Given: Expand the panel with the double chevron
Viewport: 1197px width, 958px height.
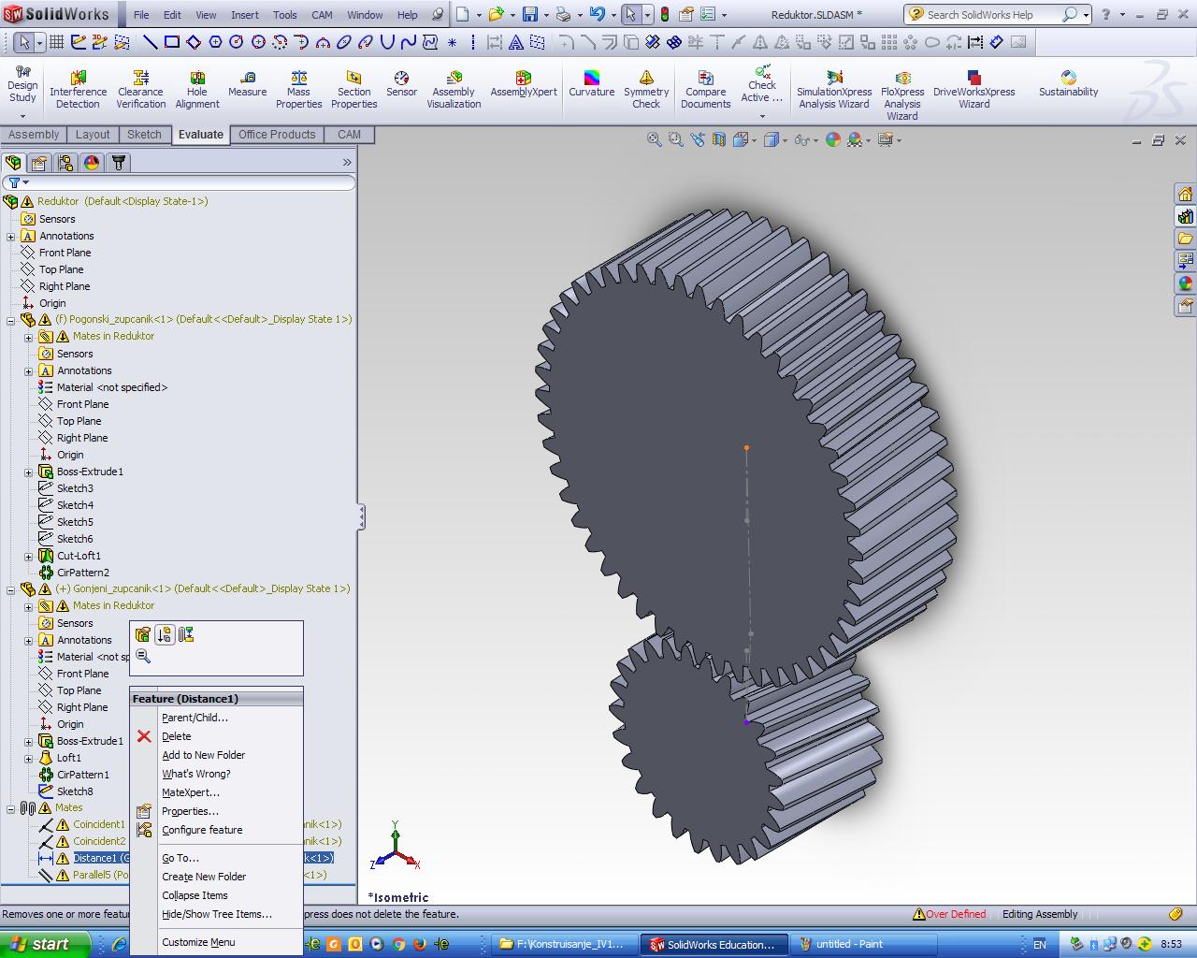Looking at the screenshot, I should (347, 163).
